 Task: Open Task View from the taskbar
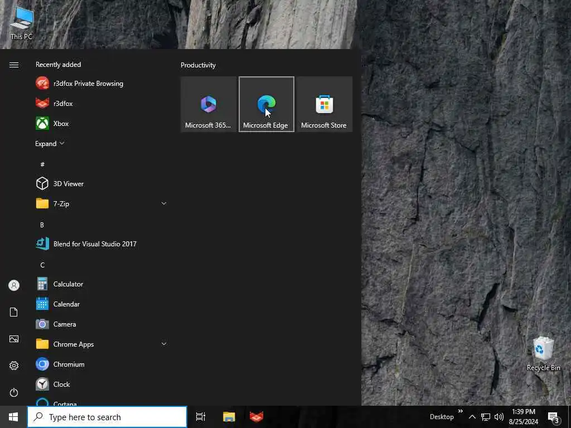tap(201, 417)
